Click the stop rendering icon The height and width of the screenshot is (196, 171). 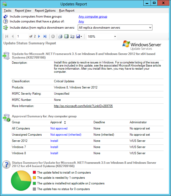[53, 36]
